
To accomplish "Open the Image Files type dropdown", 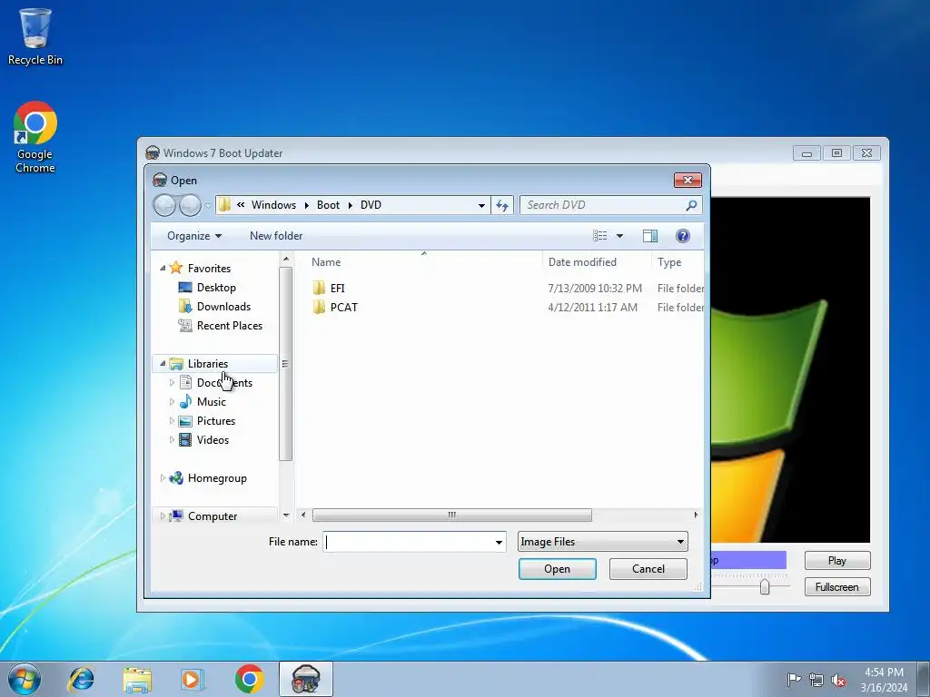I will pyautogui.click(x=680, y=542).
